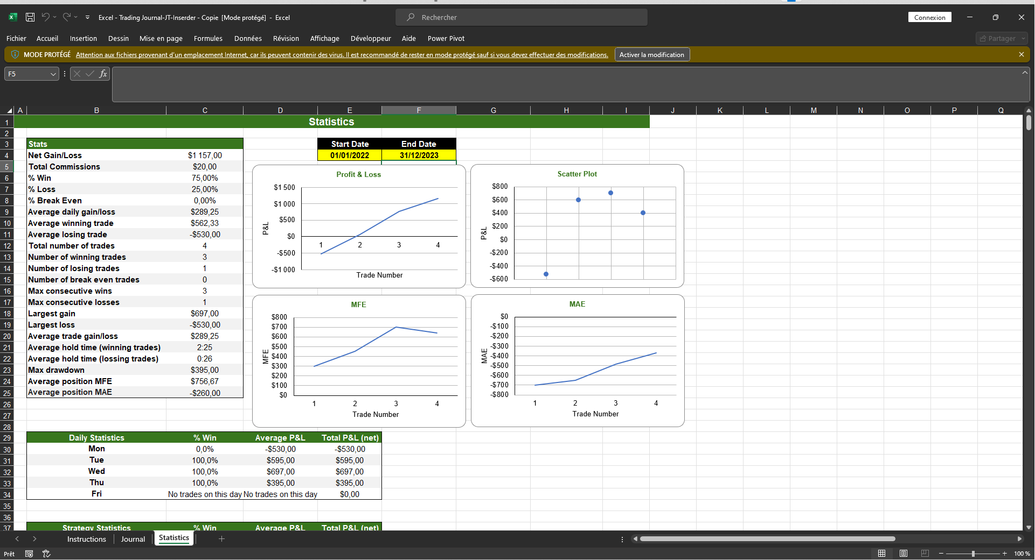Click the previous sheet navigation arrow
Viewport: 1035px width, 560px height.
tap(17, 539)
